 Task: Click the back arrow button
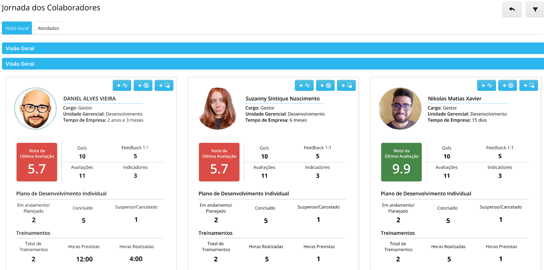pyautogui.click(x=512, y=9)
